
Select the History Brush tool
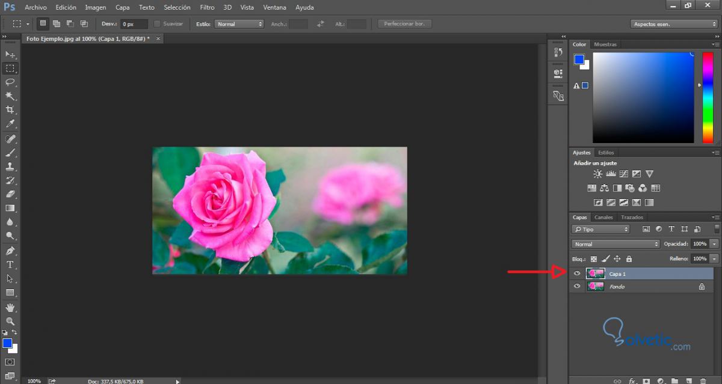(10, 180)
